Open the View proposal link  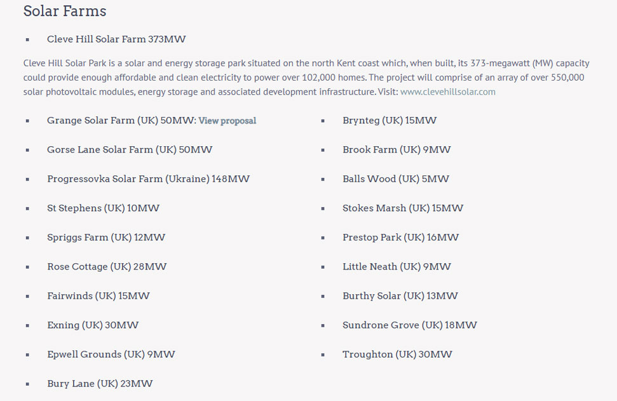tap(227, 121)
